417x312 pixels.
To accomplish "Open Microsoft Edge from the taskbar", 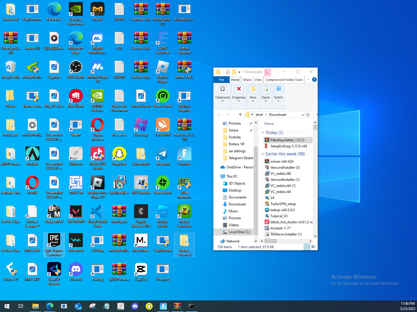I will (50, 306).
